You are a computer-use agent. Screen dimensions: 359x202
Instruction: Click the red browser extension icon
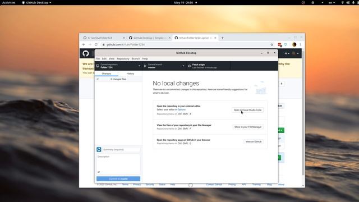(x=280, y=45)
